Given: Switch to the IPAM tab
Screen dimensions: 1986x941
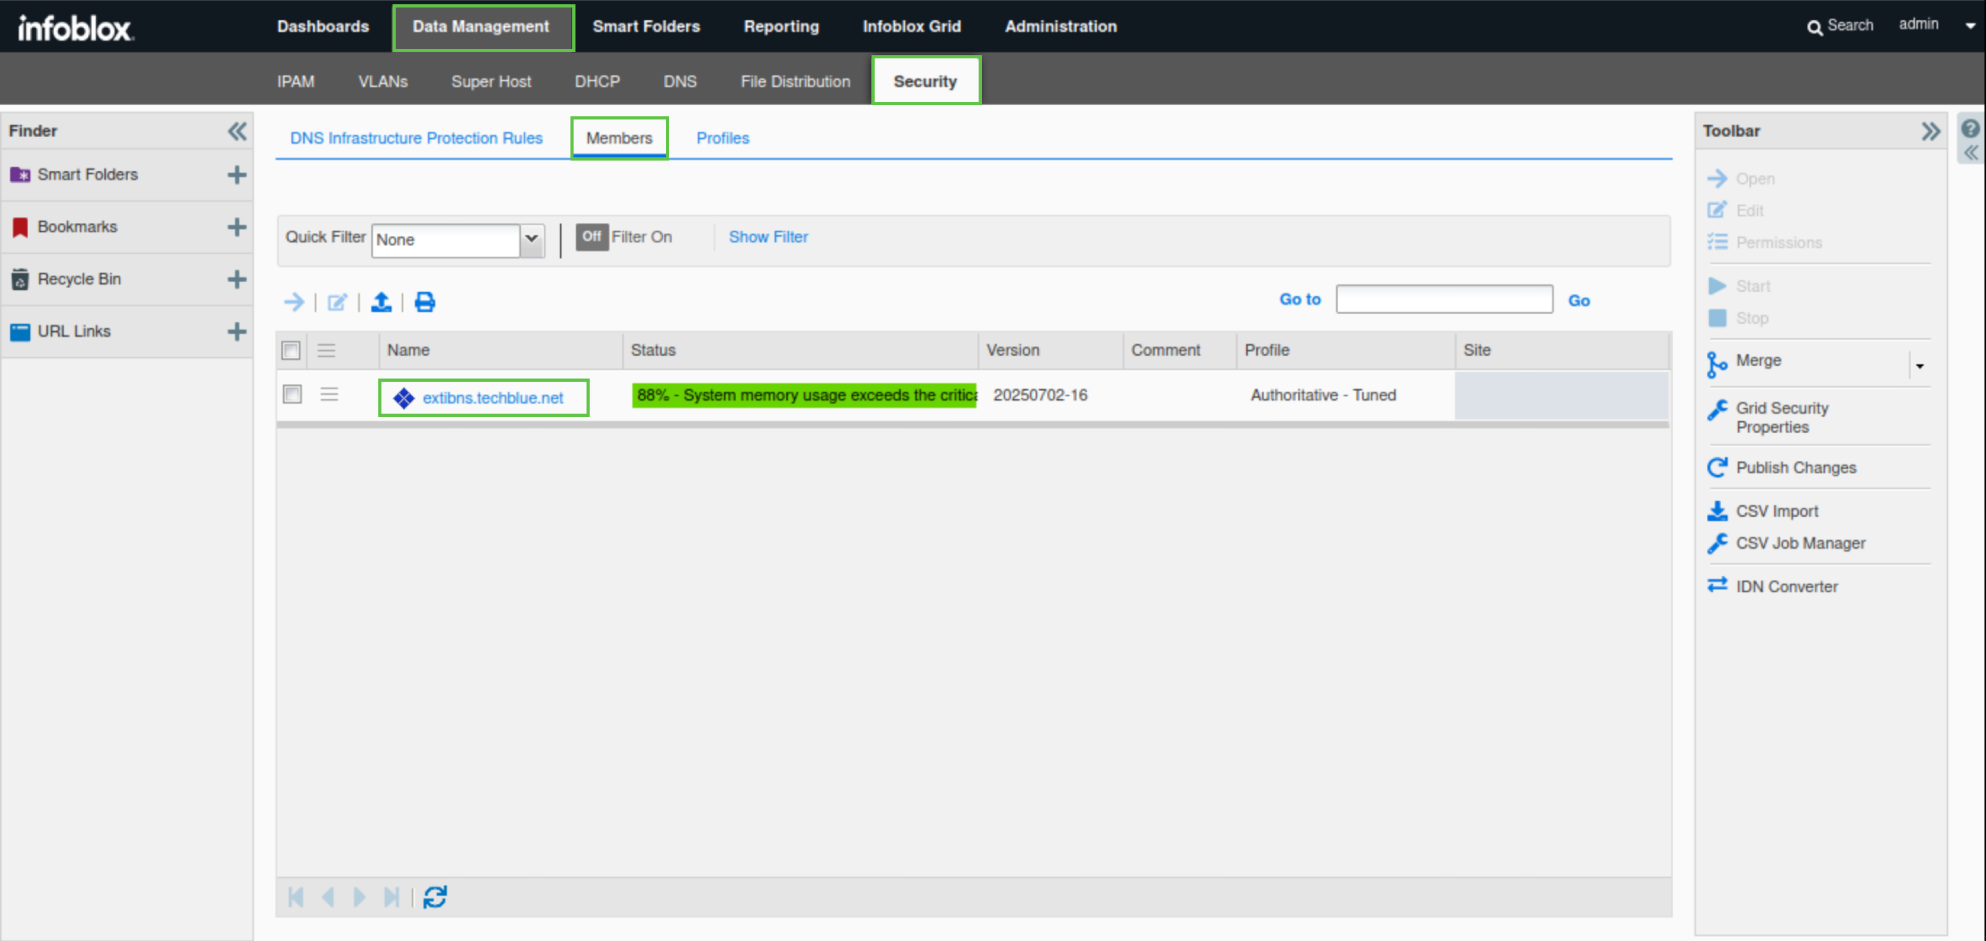Looking at the screenshot, I should 296,82.
